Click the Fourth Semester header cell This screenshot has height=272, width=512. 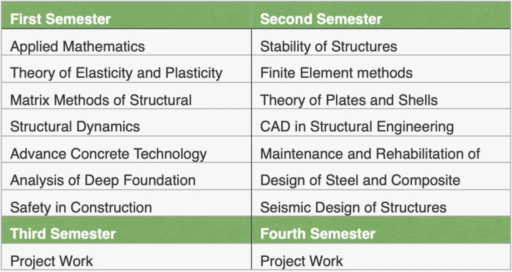pyautogui.click(x=317, y=233)
